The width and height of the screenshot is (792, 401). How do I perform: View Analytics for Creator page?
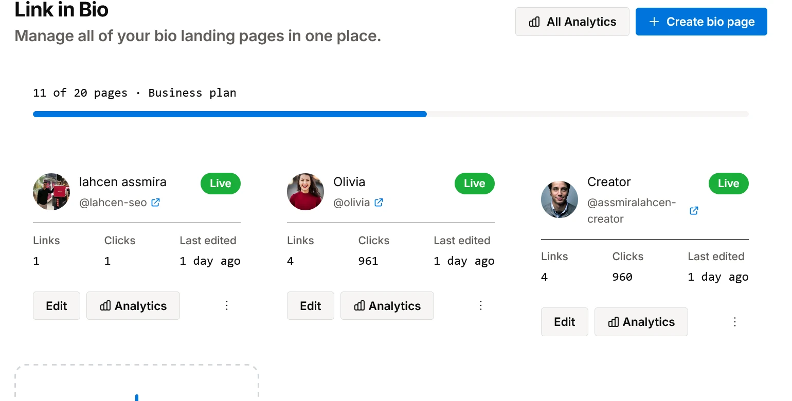pos(641,322)
